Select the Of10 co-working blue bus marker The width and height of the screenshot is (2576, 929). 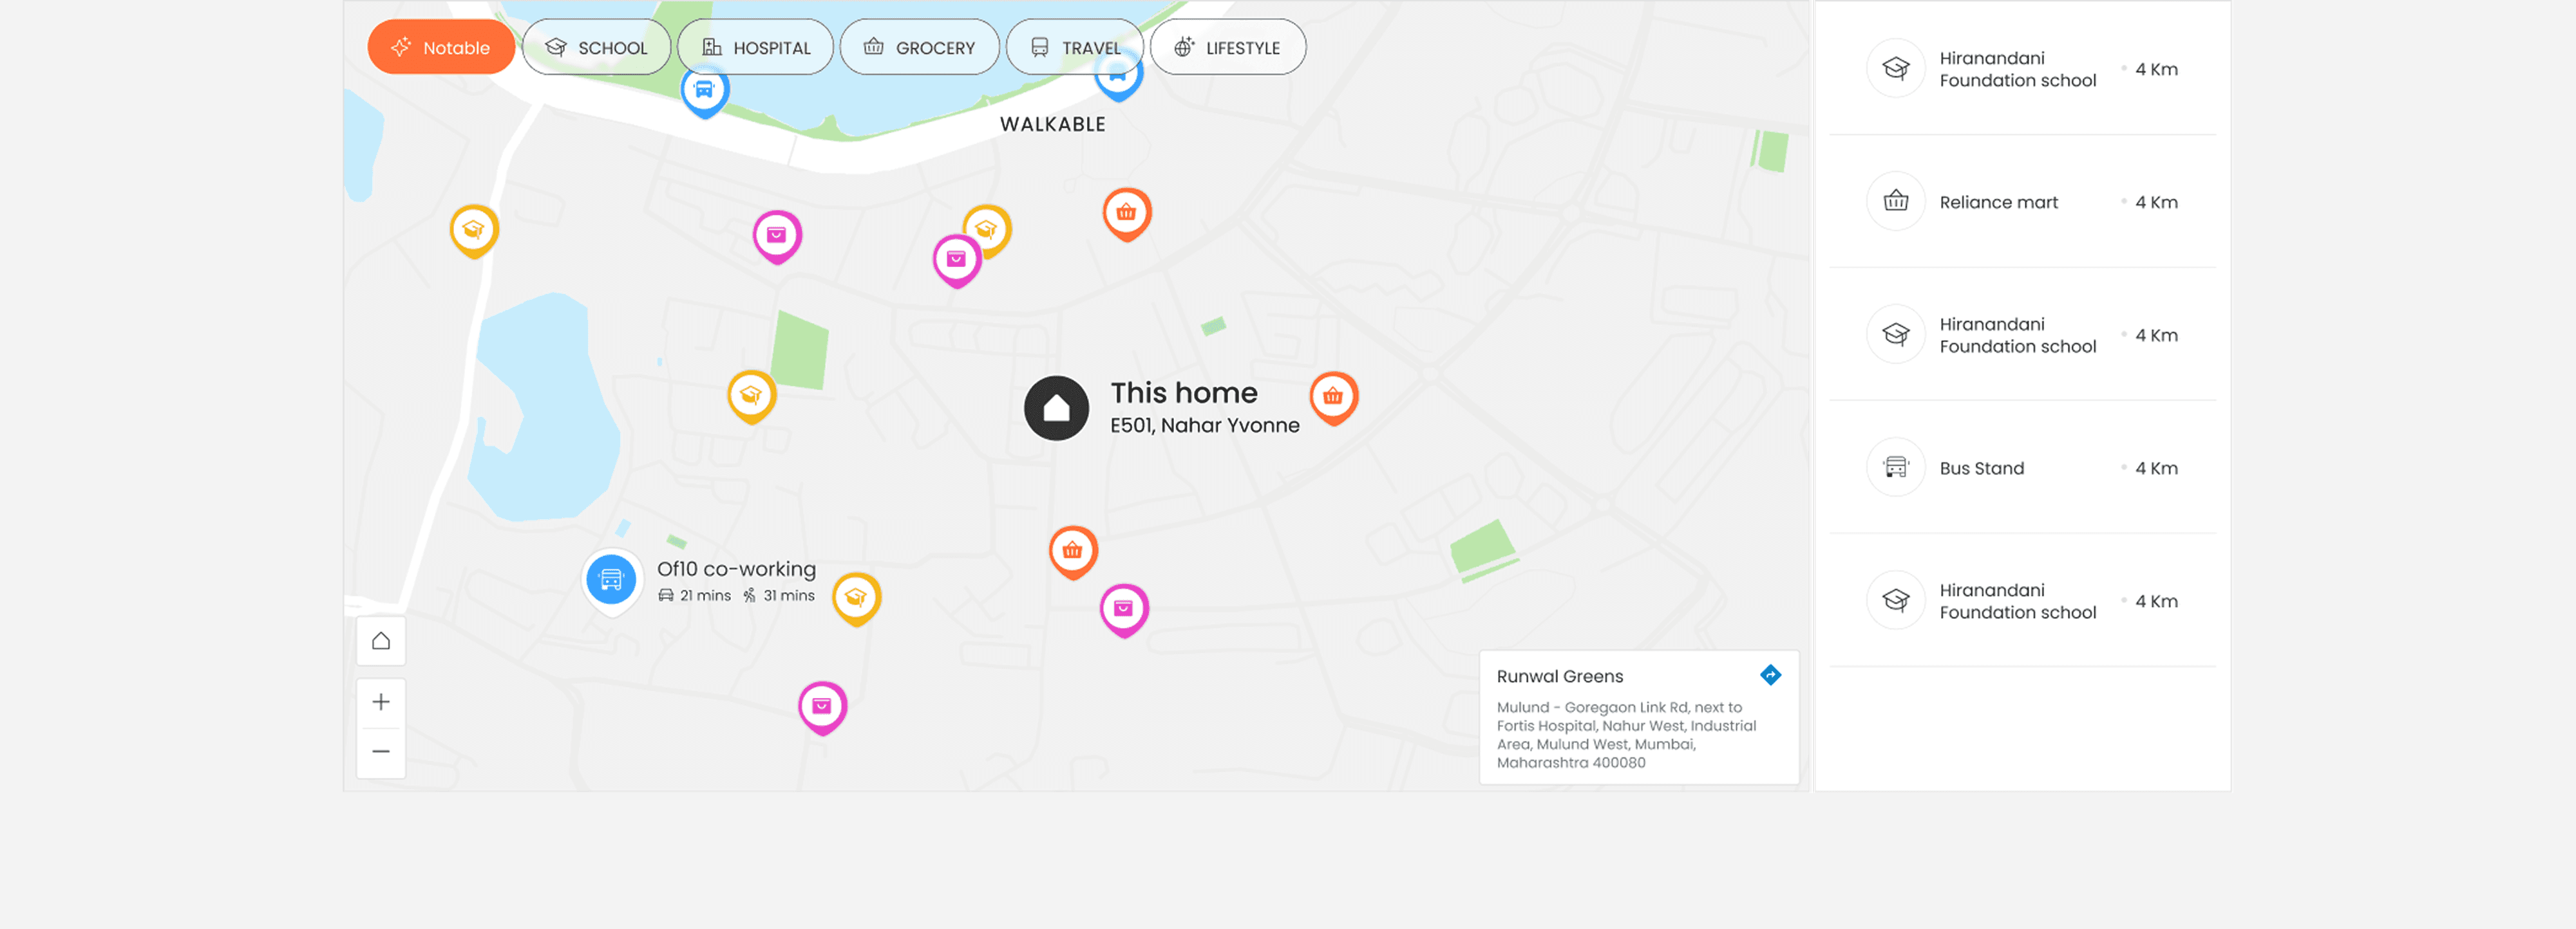pos(611,578)
